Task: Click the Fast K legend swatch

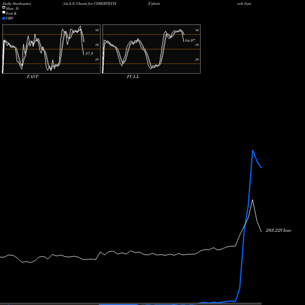Action: click(4, 12)
